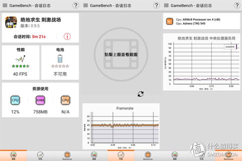Click the 12% CPU usage value

15,112
